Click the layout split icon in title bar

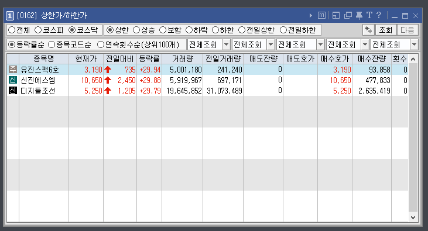336,16
